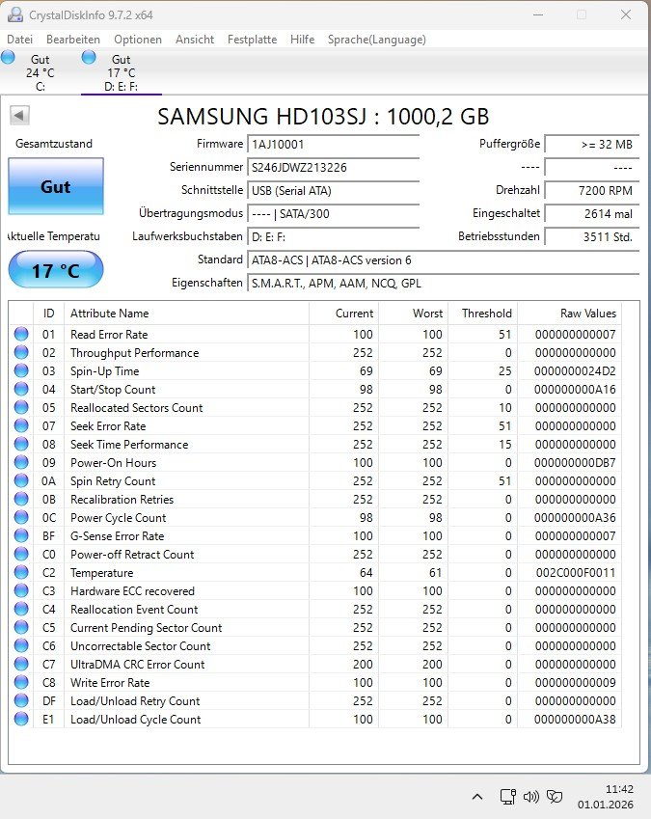The width and height of the screenshot is (651, 819).
Task: Click the CrystalDiskInfo app icon in title bar
Action: pos(15,14)
